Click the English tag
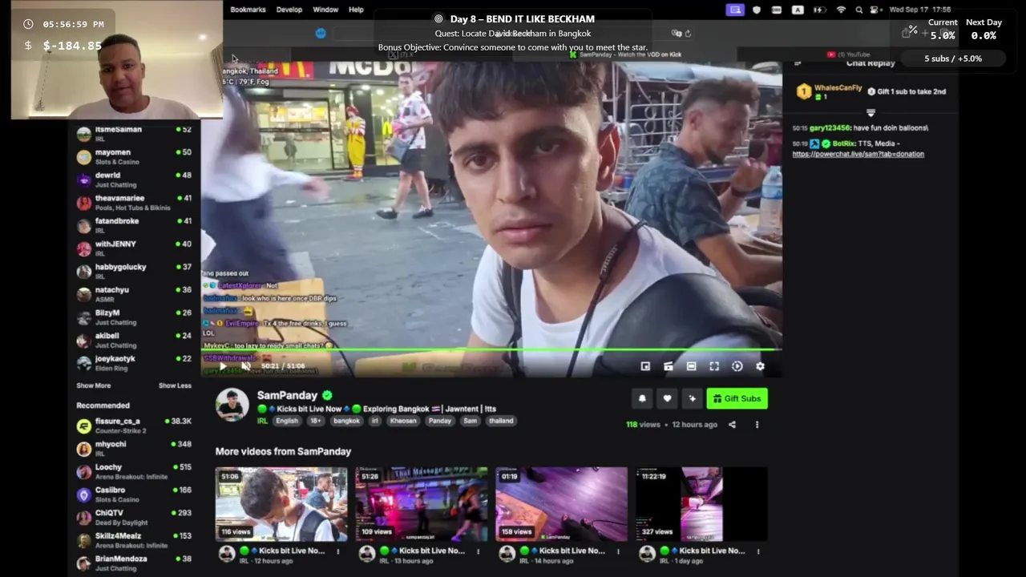 tap(286, 421)
